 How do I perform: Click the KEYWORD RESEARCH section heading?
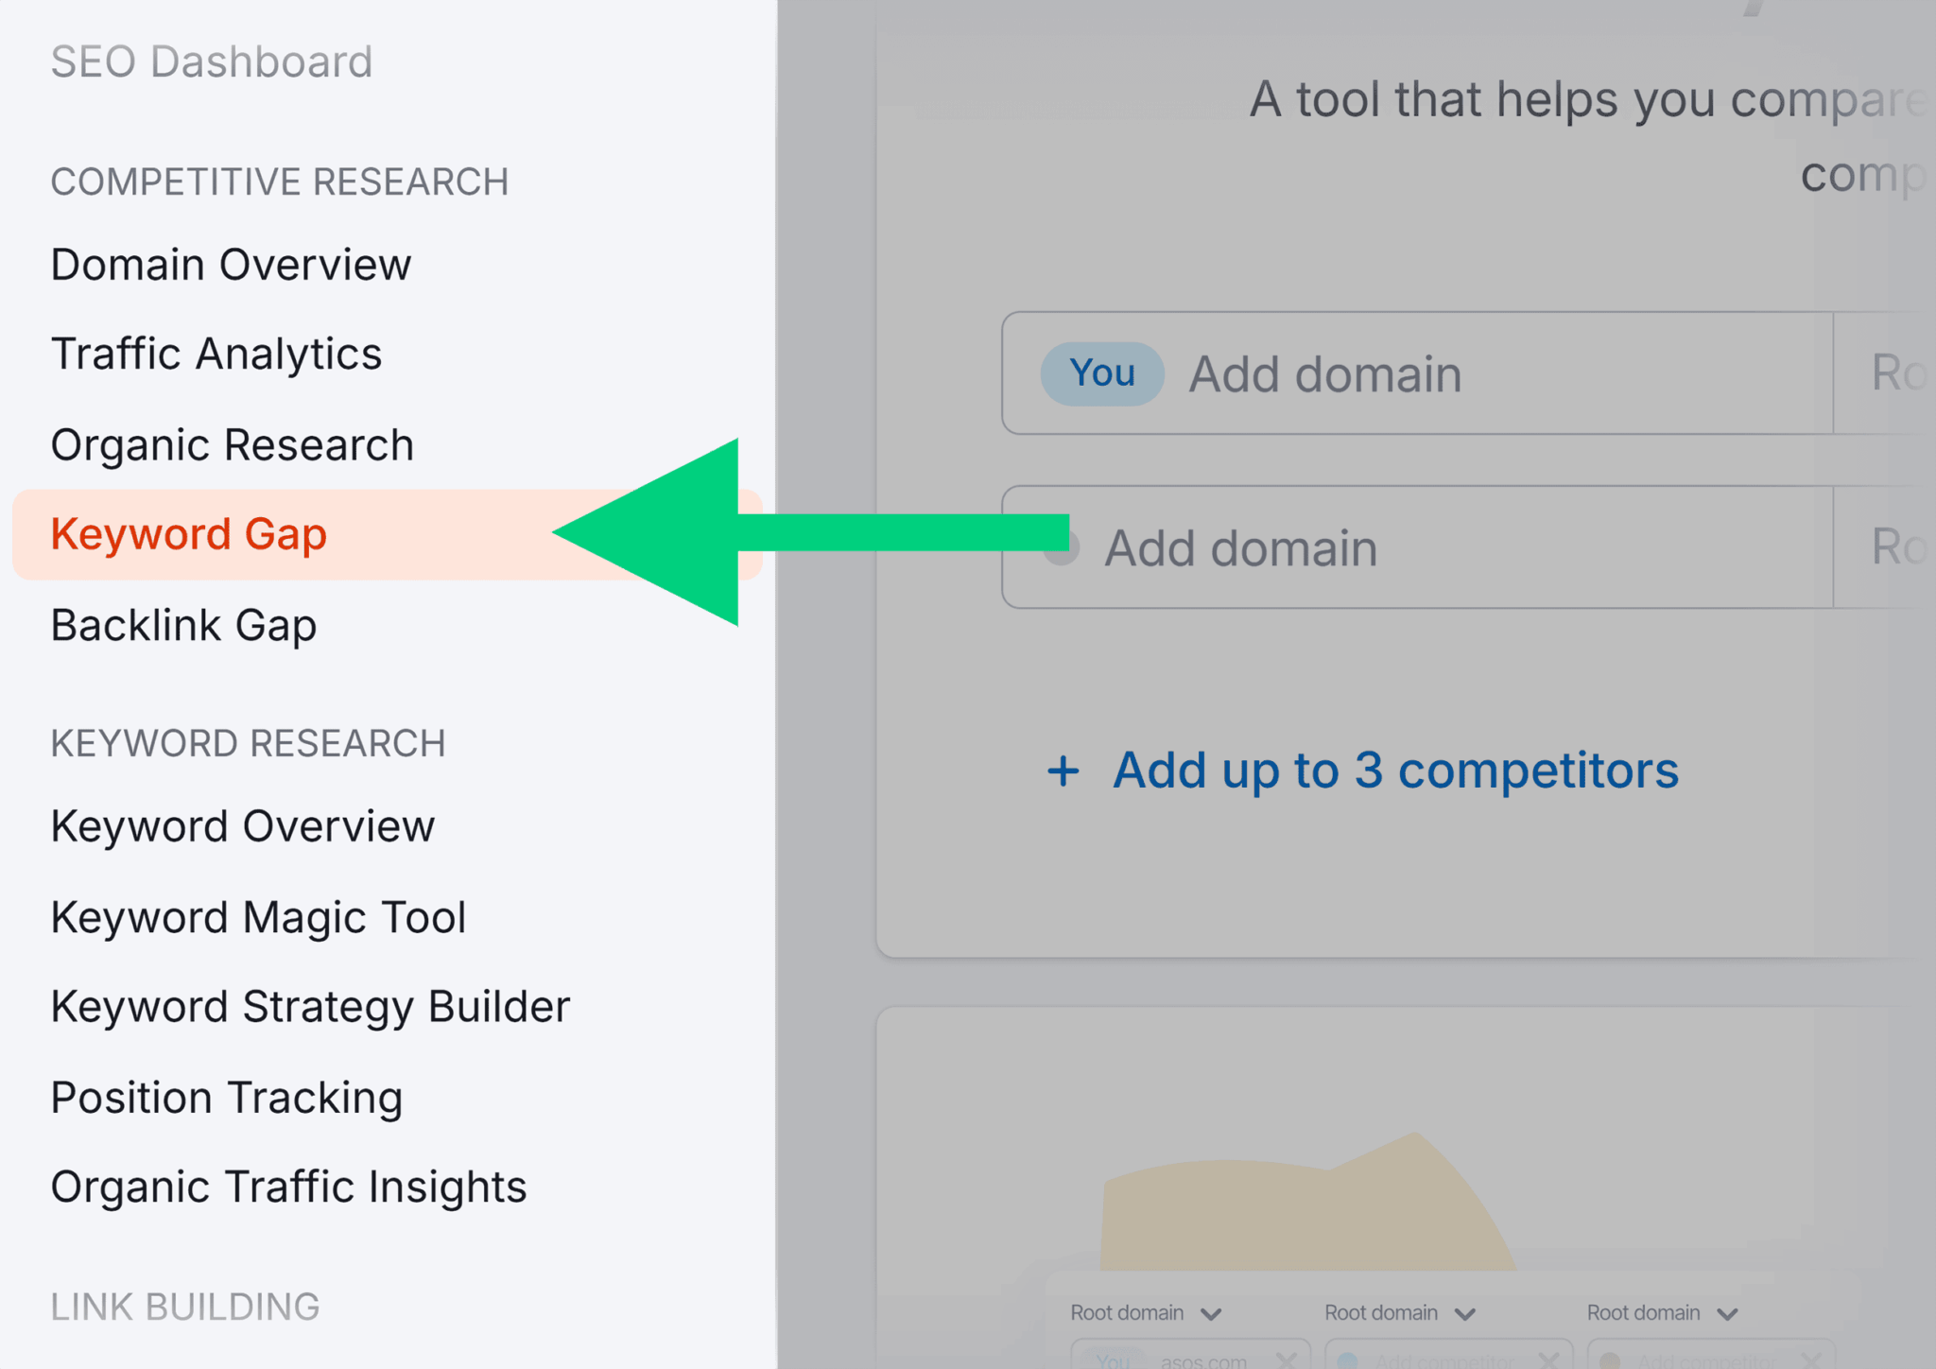(249, 744)
